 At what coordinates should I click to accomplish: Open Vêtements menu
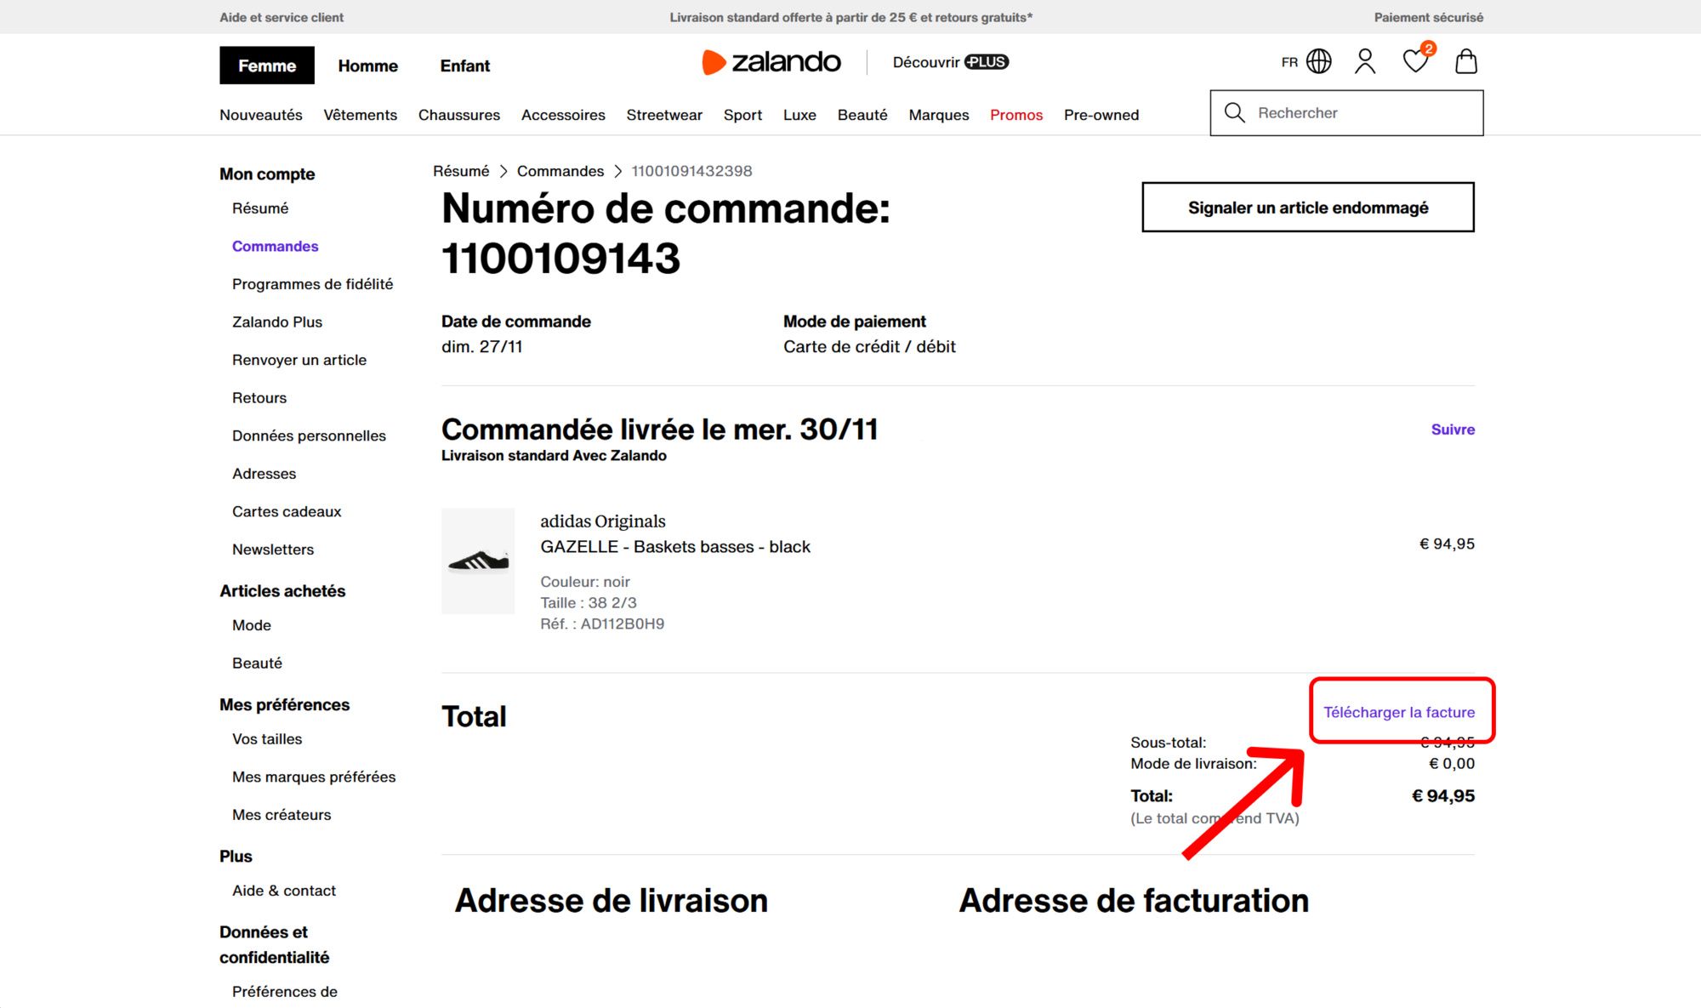(360, 115)
